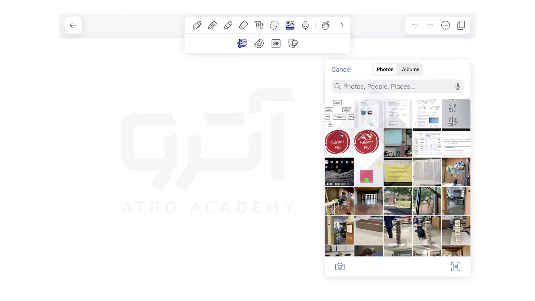Redo the last action
Viewport: 535px width, 301px height.
pos(430,25)
